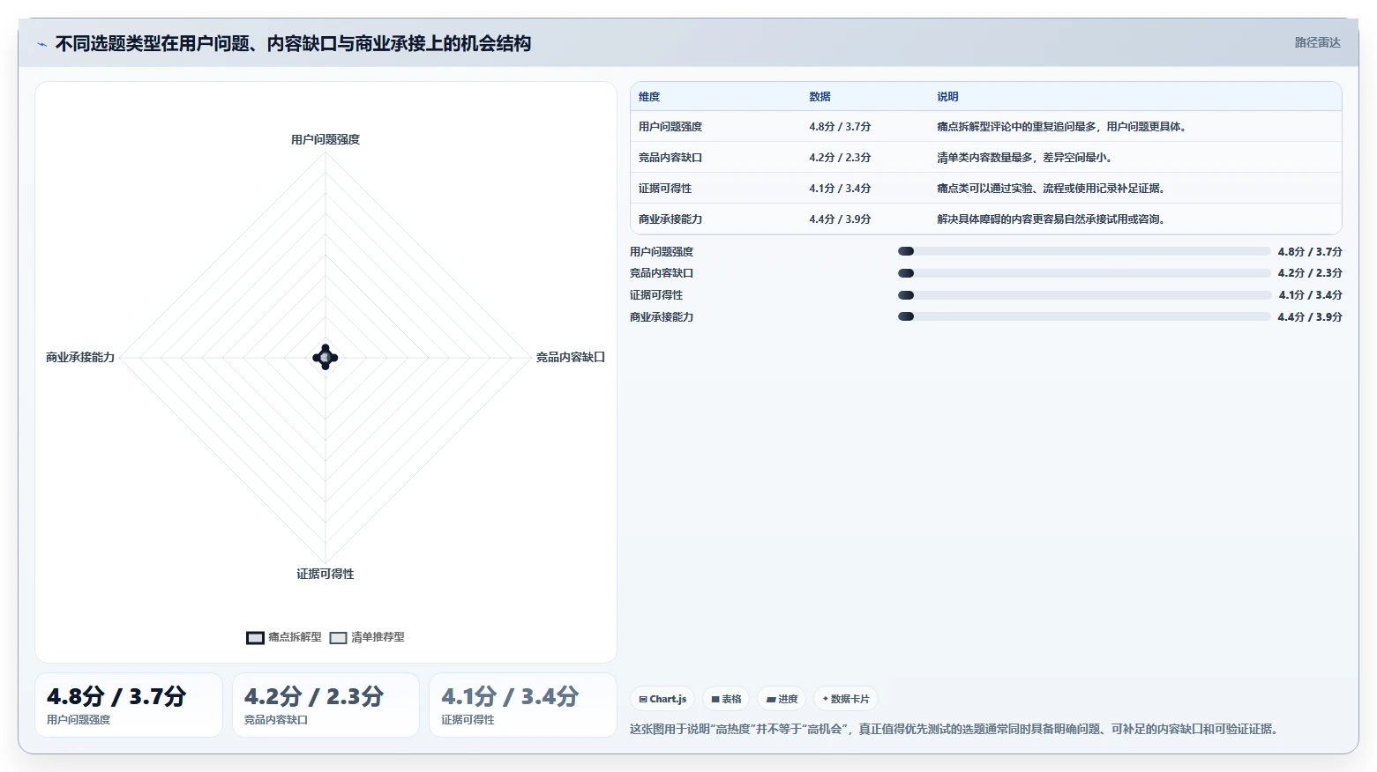
Task: Open the 竞品内容缺口 summary card
Action: pos(326,705)
